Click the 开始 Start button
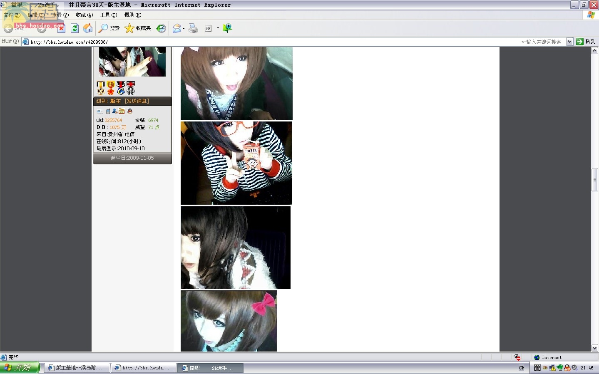Image resolution: width=599 pixels, height=374 pixels. (20, 368)
